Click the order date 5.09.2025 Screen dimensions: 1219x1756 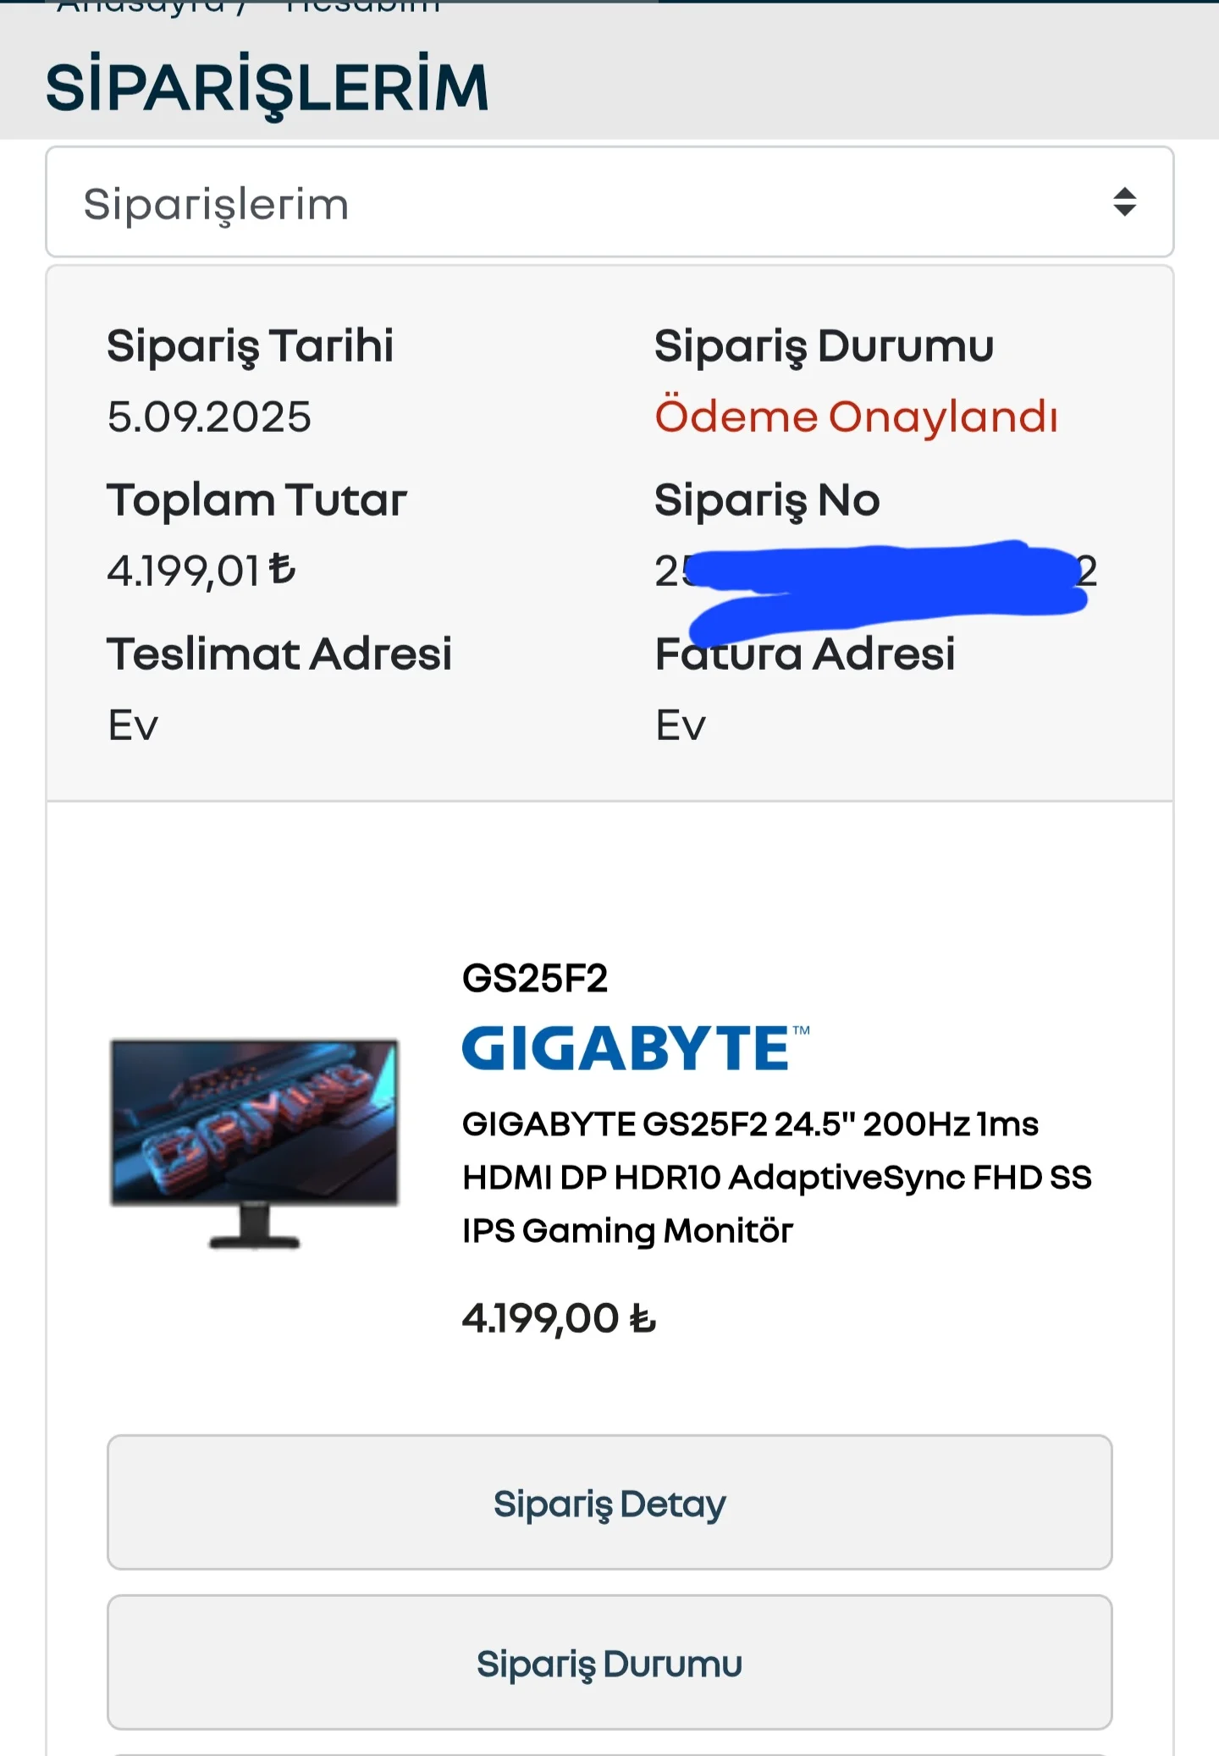pyautogui.click(x=209, y=417)
